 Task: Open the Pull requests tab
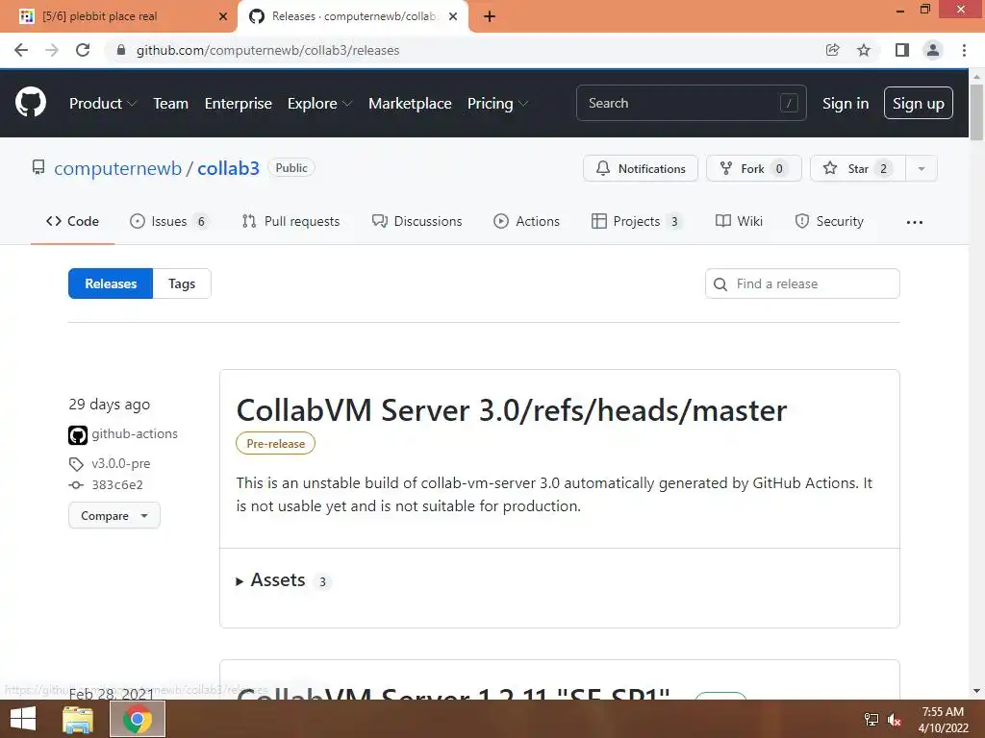[x=290, y=222]
